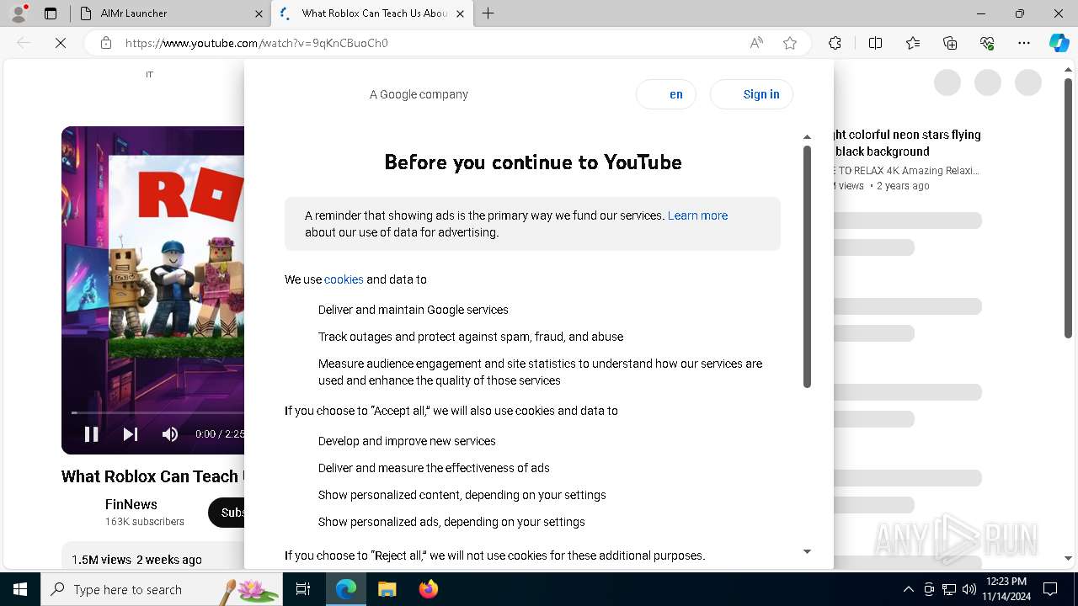Open the Extensions puzzle icon
1078x606 pixels.
coord(835,43)
